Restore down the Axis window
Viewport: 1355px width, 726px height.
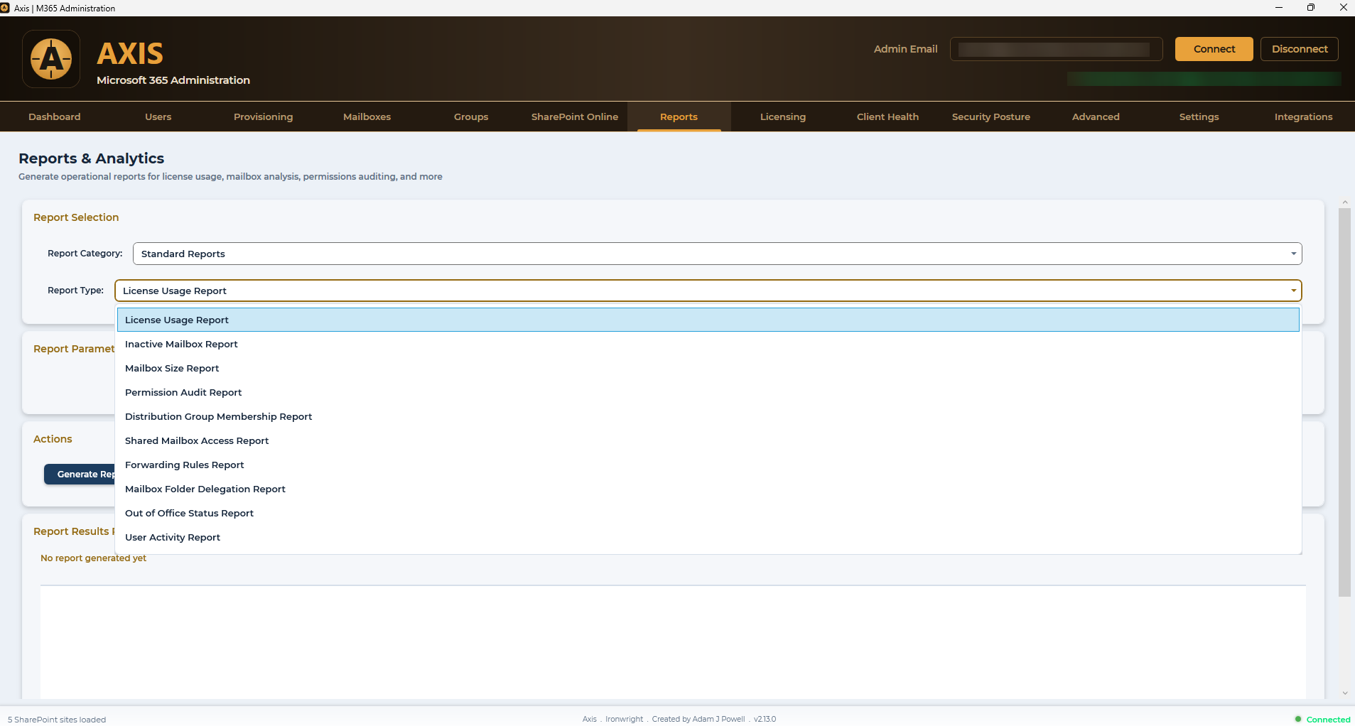pyautogui.click(x=1311, y=8)
